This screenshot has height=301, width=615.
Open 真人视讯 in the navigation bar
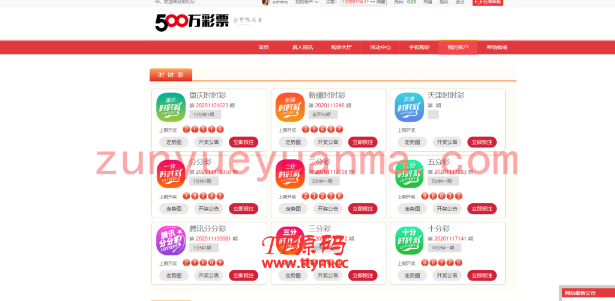(303, 47)
